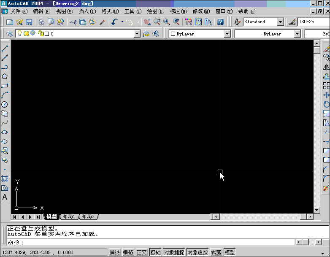
Task: Click the Undo arrow icon
Action: (115, 22)
